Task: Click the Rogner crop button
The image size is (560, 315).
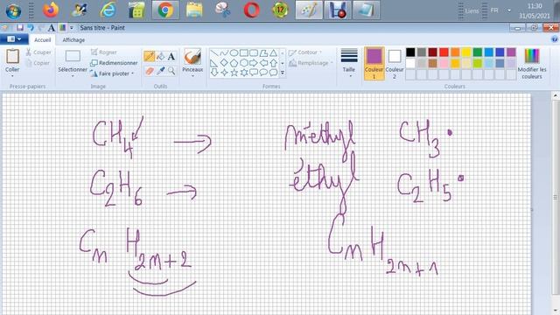Action: (x=103, y=52)
